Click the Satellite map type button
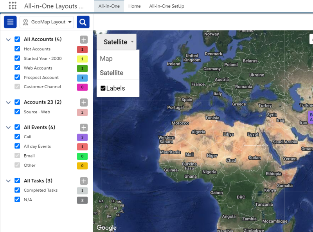Screen dimensions: 313x232 [116, 42]
